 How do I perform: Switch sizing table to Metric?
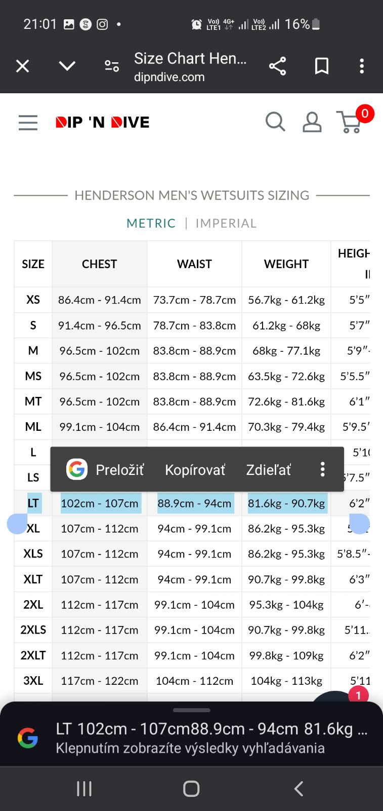click(151, 224)
